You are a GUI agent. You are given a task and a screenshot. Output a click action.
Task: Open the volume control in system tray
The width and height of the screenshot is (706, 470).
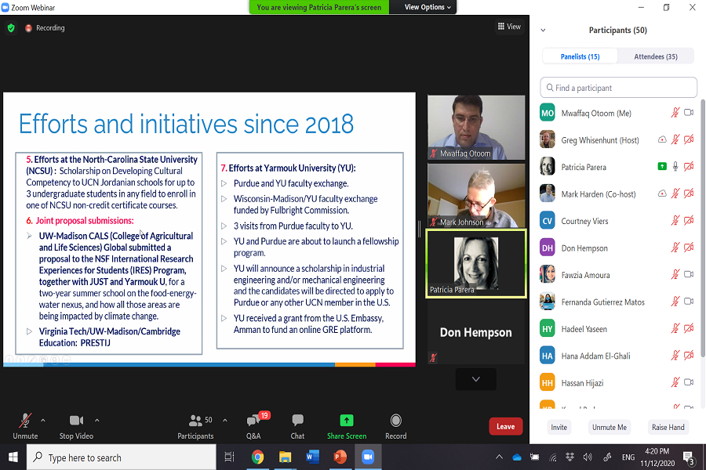point(588,457)
